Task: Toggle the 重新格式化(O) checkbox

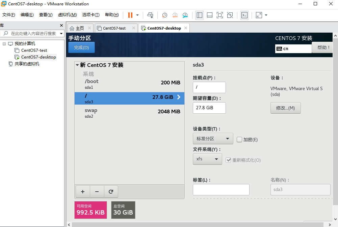Action: [228, 160]
